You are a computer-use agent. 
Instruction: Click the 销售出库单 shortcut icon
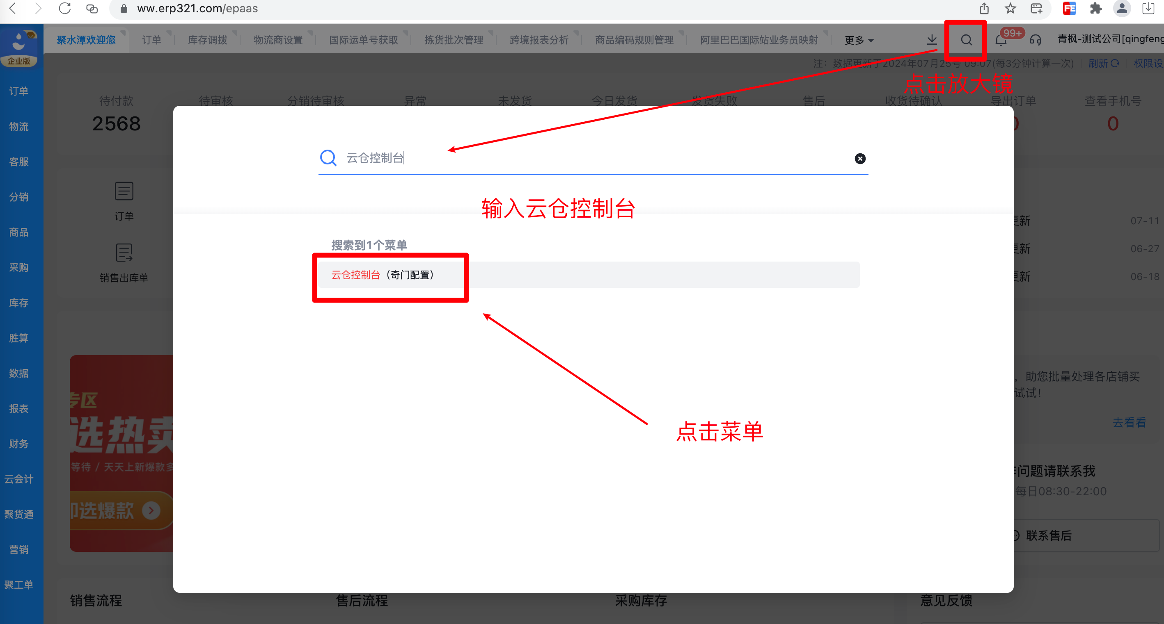point(124,253)
